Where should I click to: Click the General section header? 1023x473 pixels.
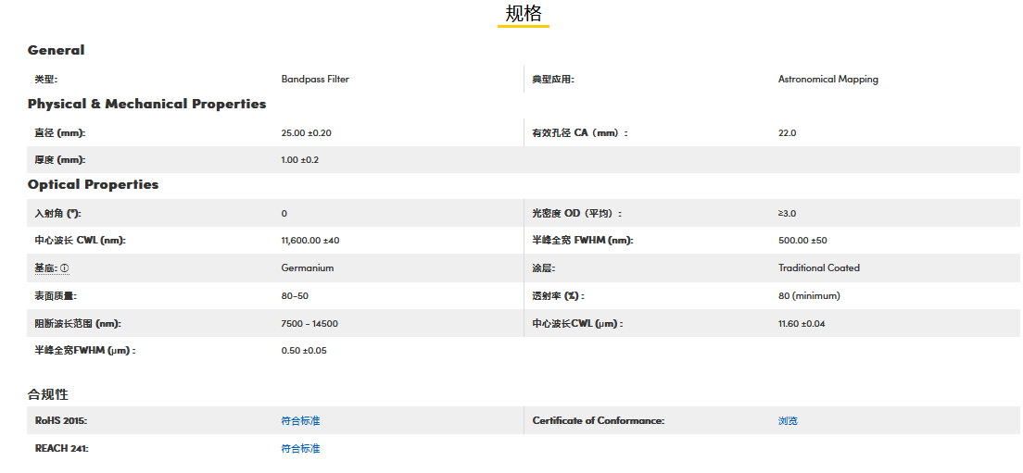pyautogui.click(x=56, y=50)
